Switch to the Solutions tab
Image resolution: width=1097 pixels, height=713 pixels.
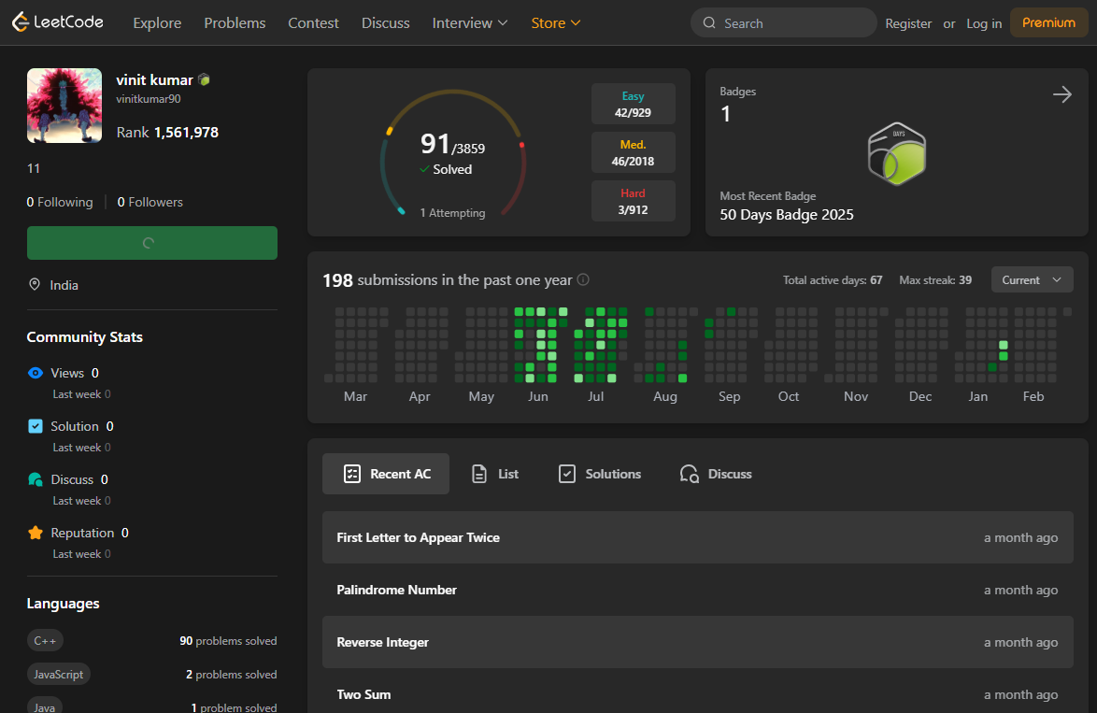(x=599, y=474)
